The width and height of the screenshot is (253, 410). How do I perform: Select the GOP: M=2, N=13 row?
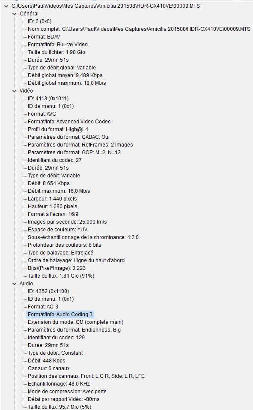point(74,153)
